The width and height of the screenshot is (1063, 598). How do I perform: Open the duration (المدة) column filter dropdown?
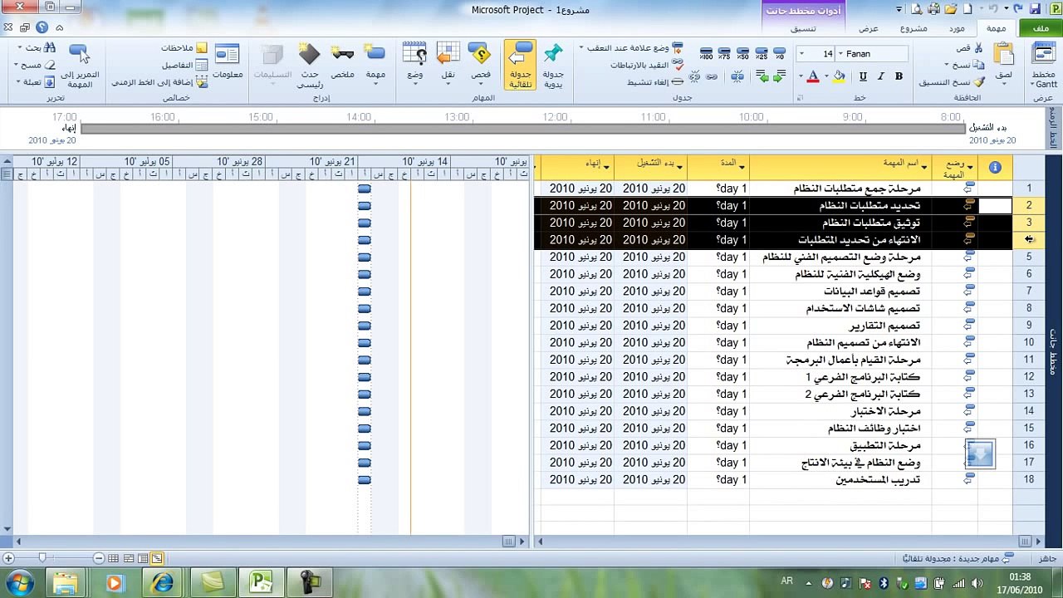[x=741, y=168]
